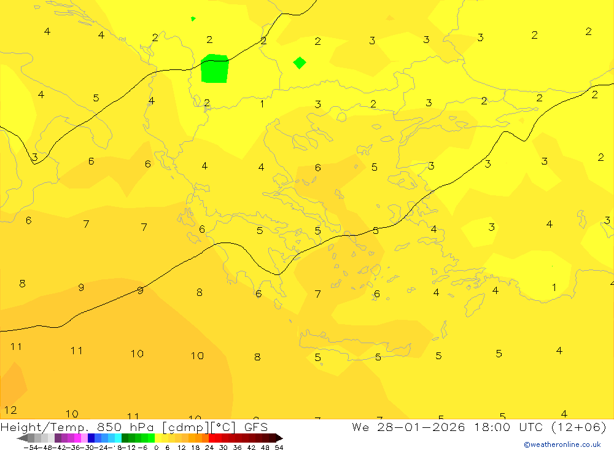Click the legend label '-54'
The image size is (614, 450).
pos(31,448)
